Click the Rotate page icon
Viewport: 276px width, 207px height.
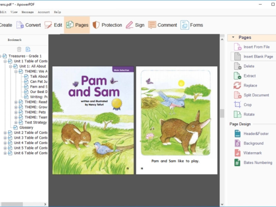[237, 115]
